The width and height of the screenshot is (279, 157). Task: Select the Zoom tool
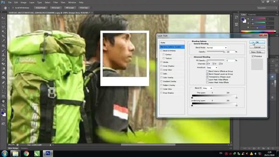[x=3, y=106]
